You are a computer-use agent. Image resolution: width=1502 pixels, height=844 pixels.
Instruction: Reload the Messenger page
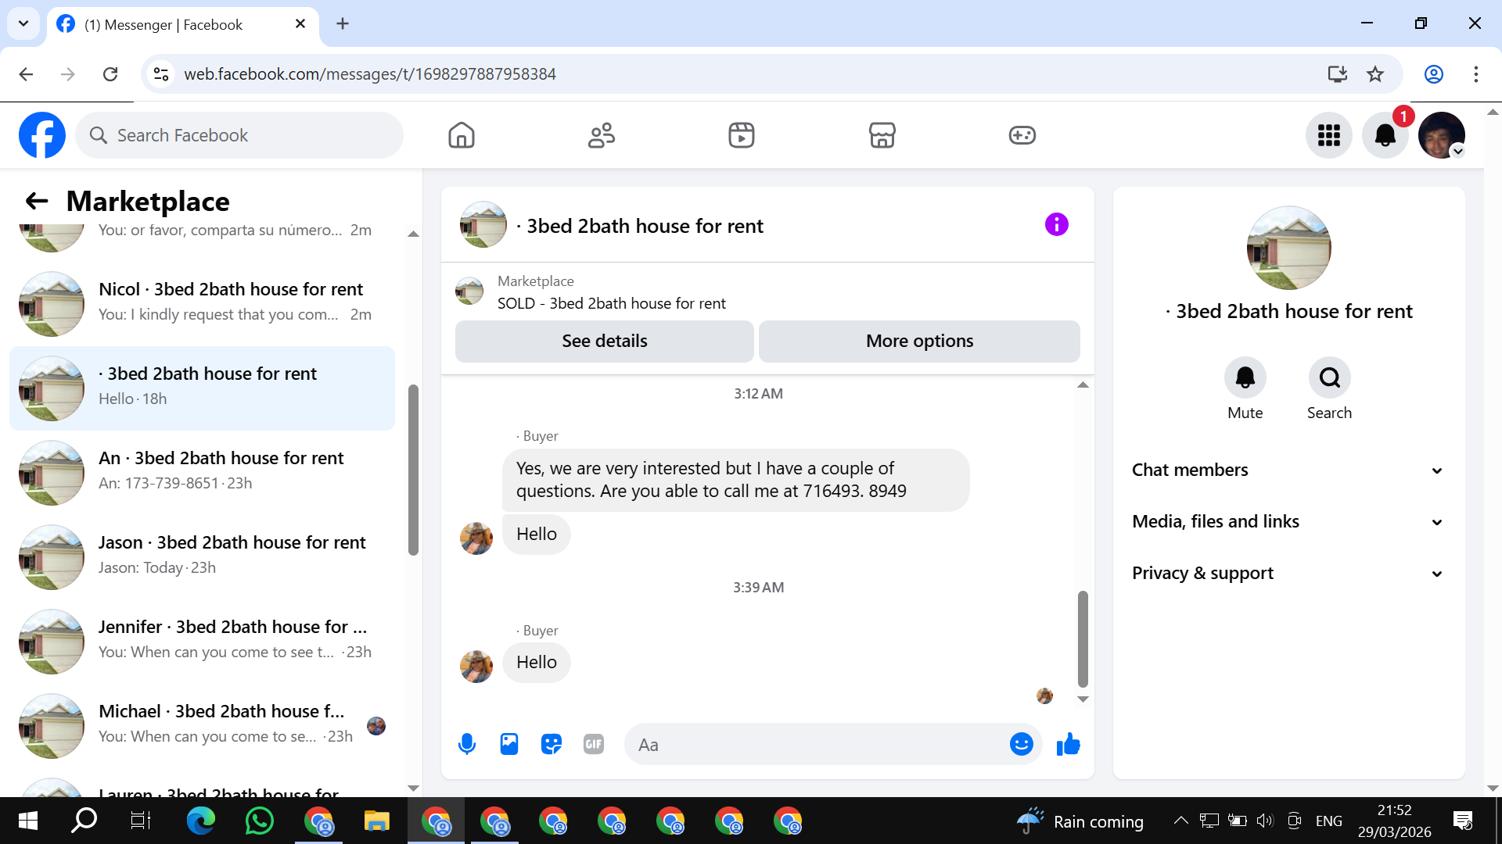point(110,74)
